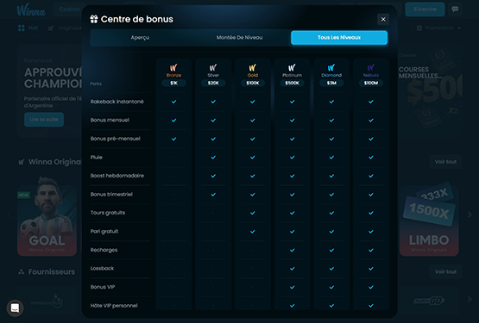479x323 pixels.
Task: Expand the Promotions dropdown in the background page
Action: (438, 28)
